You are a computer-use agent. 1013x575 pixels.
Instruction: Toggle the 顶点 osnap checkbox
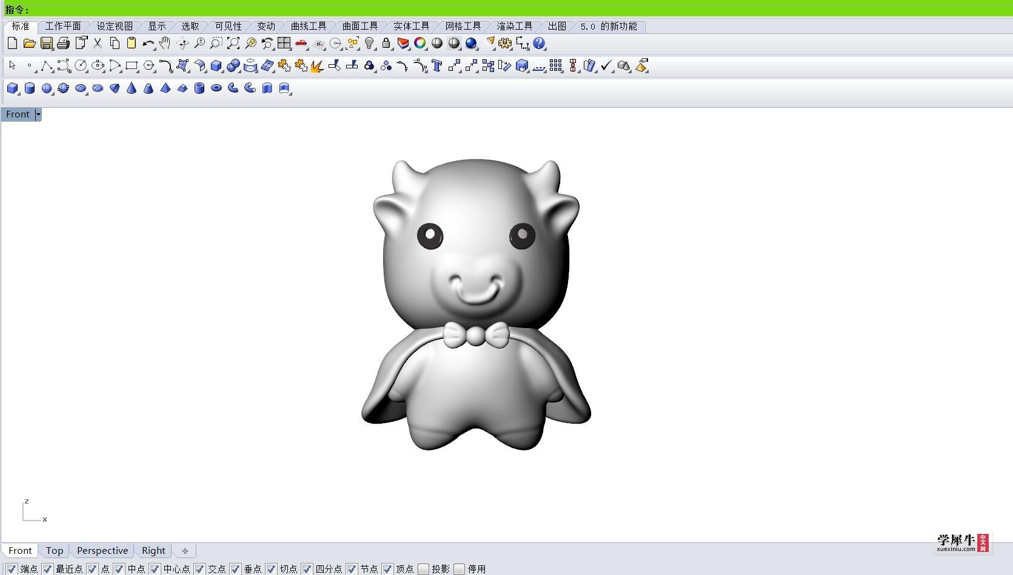387,569
